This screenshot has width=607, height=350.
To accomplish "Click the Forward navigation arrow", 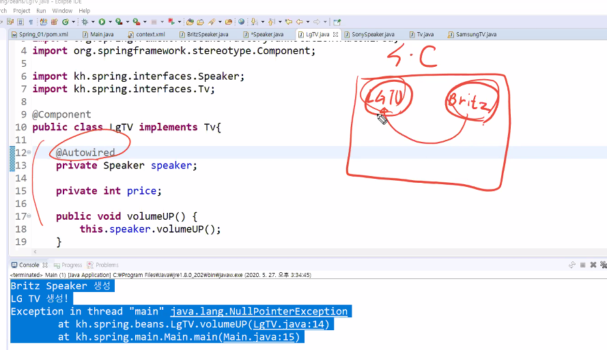I will click(x=317, y=22).
